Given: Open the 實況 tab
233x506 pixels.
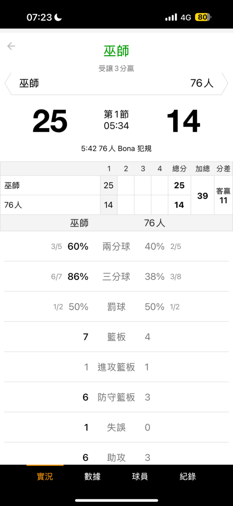Looking at the screenshot, I should (x=45, y=476).
